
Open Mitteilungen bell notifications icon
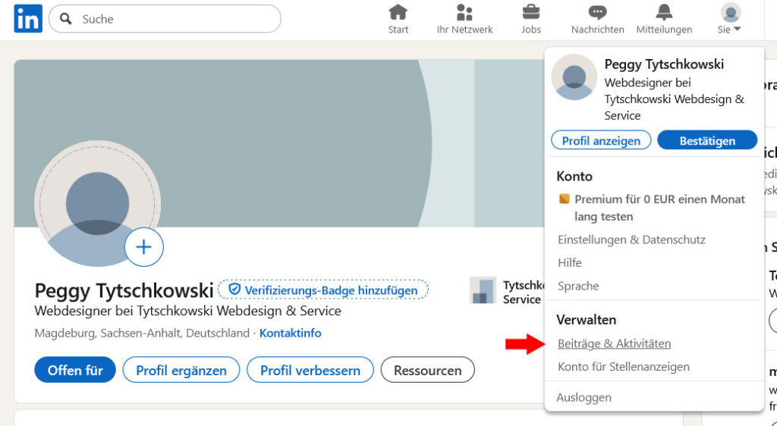coord(664,13)
